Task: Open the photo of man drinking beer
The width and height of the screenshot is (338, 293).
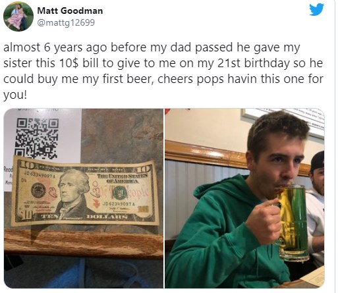Action: (244, 198)
